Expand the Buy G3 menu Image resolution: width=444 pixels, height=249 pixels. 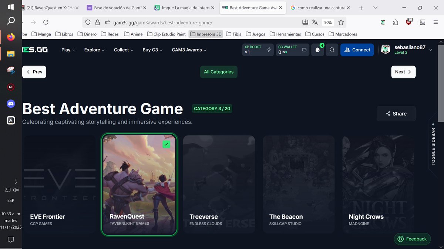152,50
